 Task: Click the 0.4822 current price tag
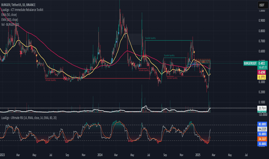[x=262, y=63]
